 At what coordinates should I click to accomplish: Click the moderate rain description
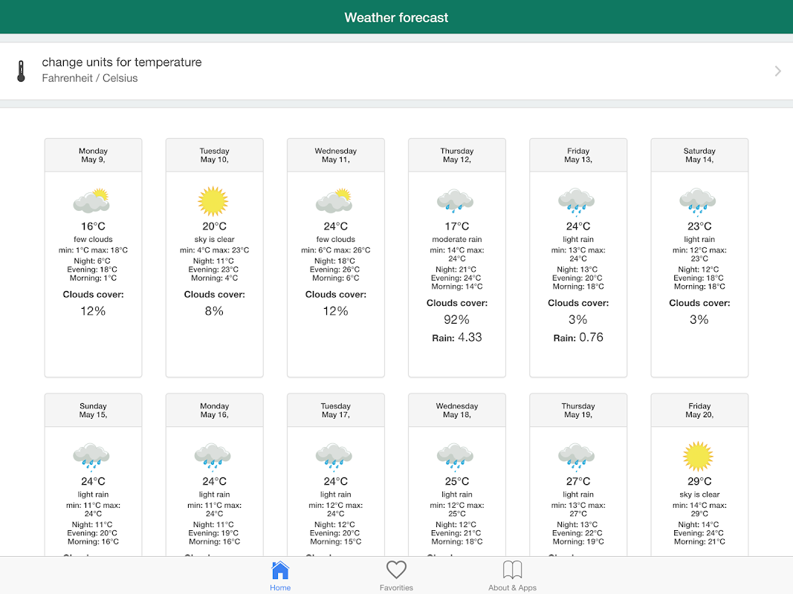click(x=456, y=239)
